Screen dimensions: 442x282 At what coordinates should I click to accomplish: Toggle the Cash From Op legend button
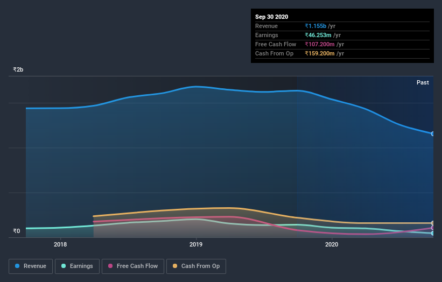196,266
